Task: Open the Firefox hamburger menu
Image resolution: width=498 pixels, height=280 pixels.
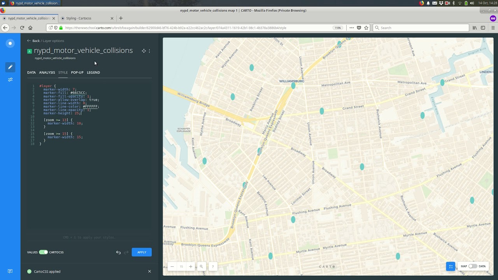Action: [x=493, y=28]
